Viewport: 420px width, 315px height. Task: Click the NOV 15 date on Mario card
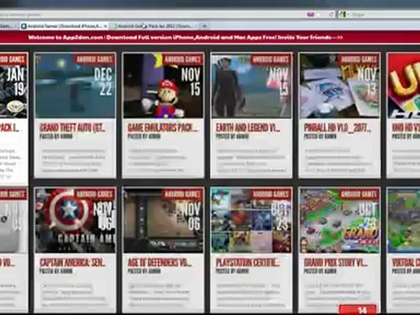tap(191, 81)
